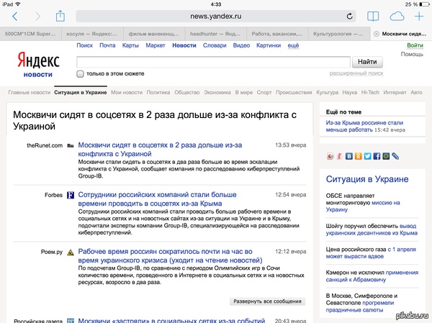Open the Safari share sheet
Screen dimensions: 432x323
(60, 15)
